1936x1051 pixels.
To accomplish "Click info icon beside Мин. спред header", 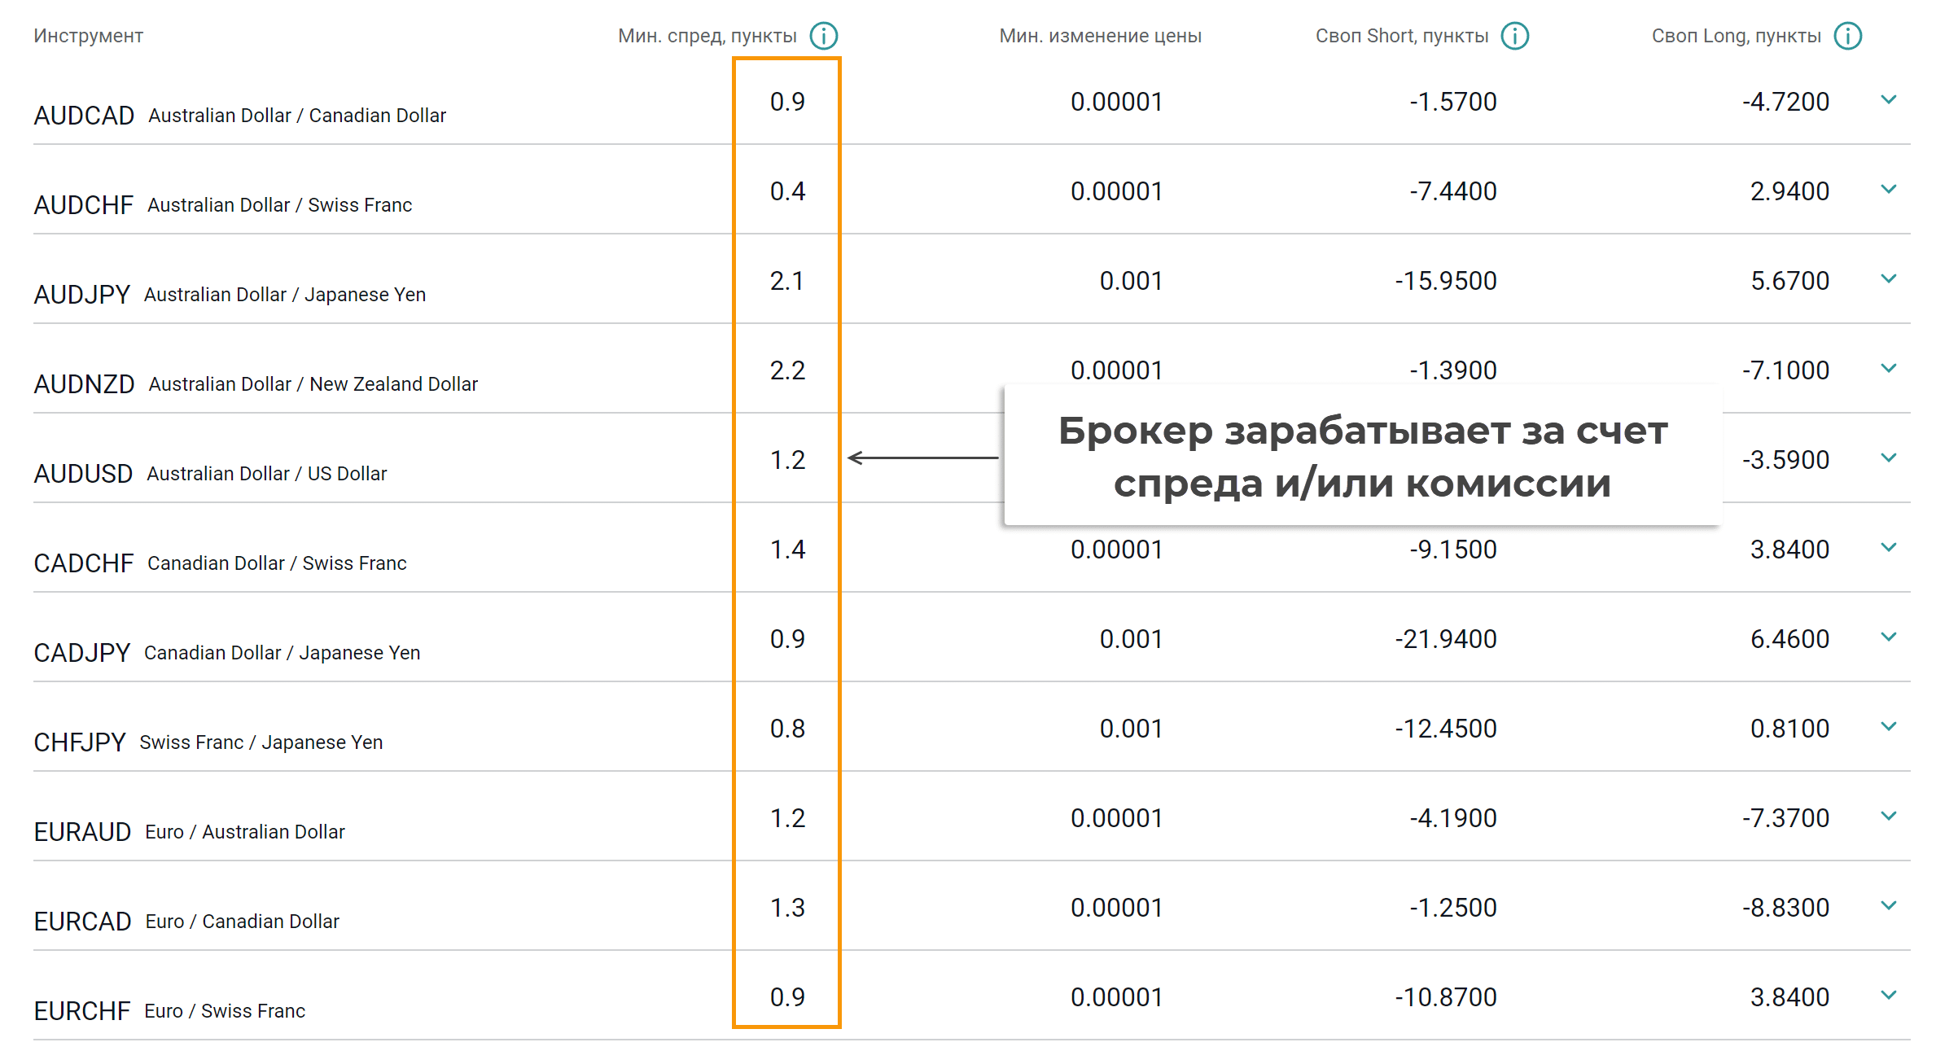I will click(823, 36).
